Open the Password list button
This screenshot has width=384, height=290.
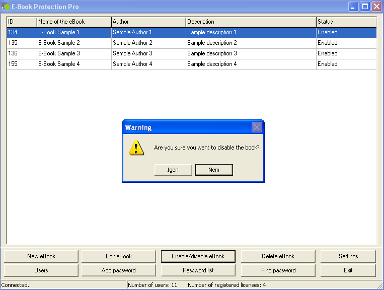pos(198,270)
